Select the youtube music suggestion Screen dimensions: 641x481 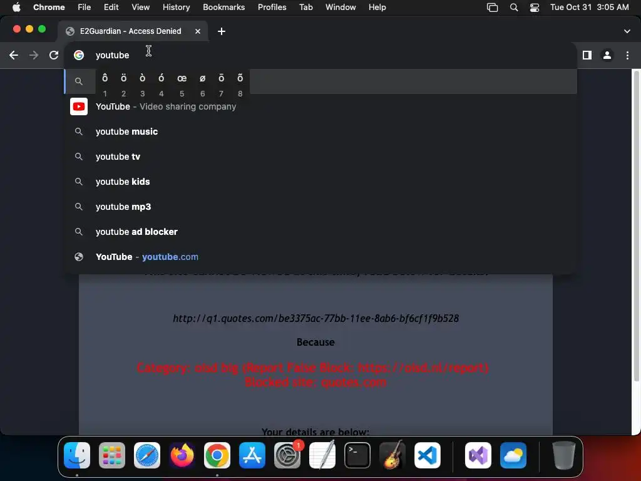pos(320,132)
